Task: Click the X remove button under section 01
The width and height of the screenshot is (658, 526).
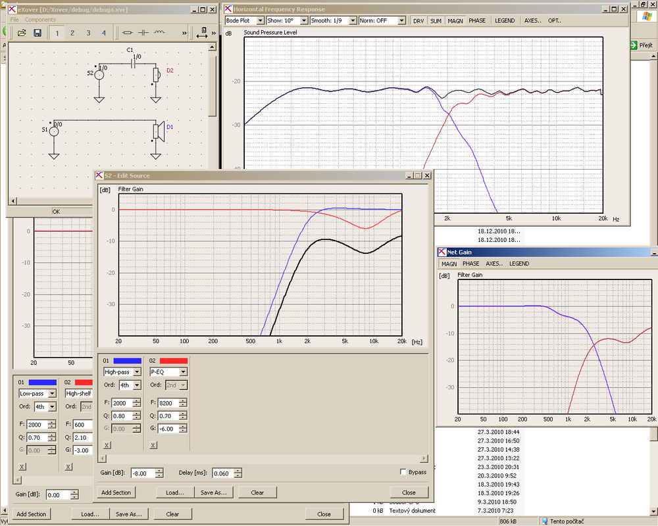Action: coord(107,445)
